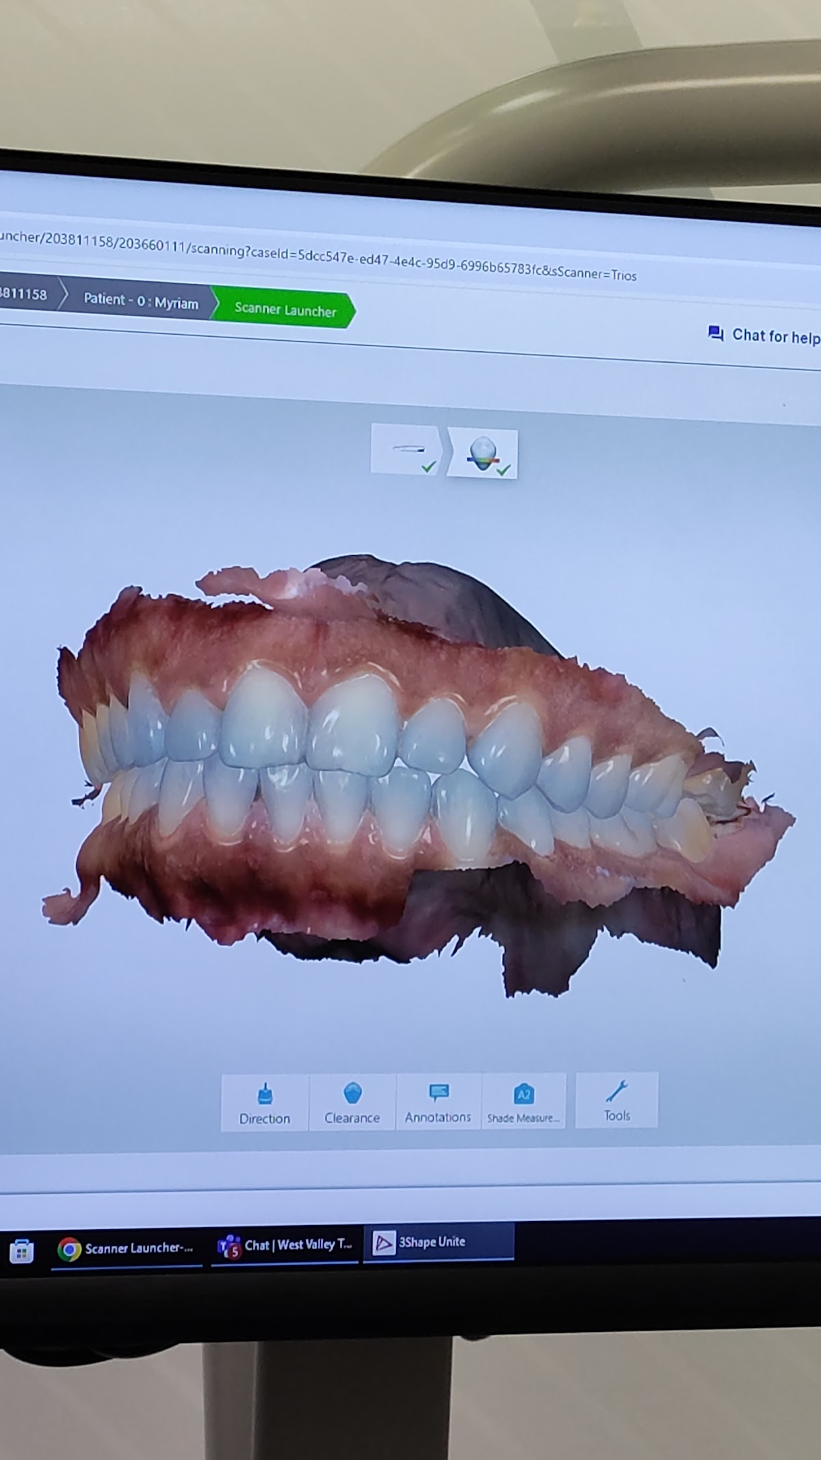The image size is (821, 1460).
Task: Go to the Patient - 0 : Myriam breadcrumb
Action: point(140,301)
